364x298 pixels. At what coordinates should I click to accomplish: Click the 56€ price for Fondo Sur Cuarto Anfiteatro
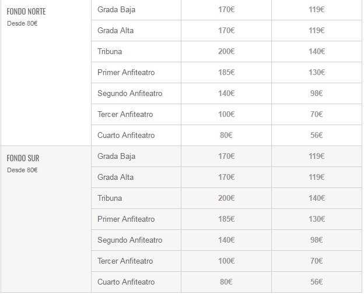tap(317, 282)
